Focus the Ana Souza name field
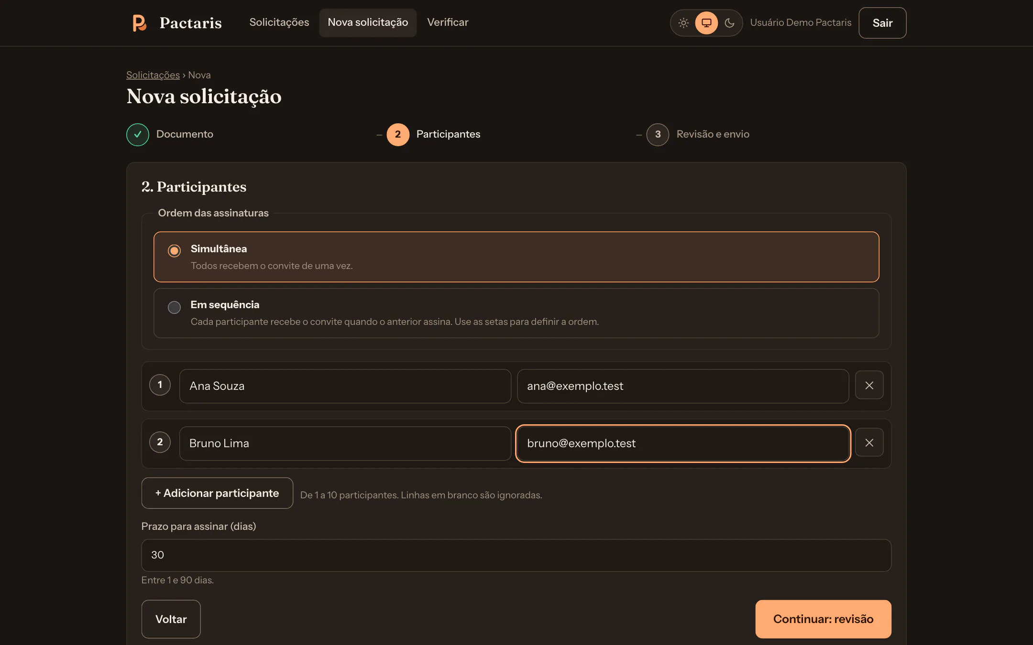The height and width of the screenshot is (645, 1033). pos(345,386)
